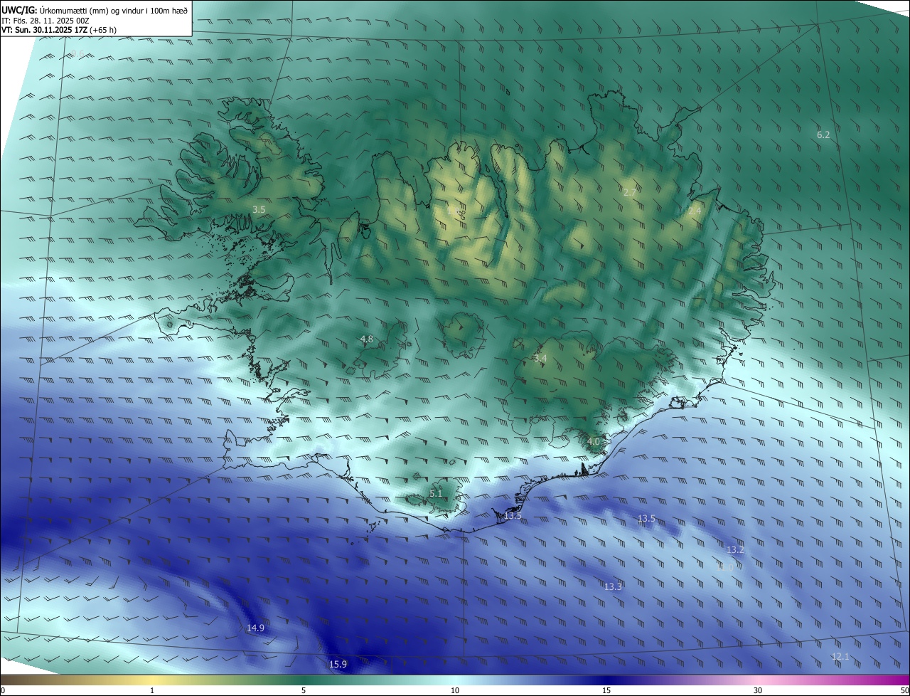Click the 5.1 value in south Iceland
Viewport: 910px width, 696px height.
coord(436,493)
